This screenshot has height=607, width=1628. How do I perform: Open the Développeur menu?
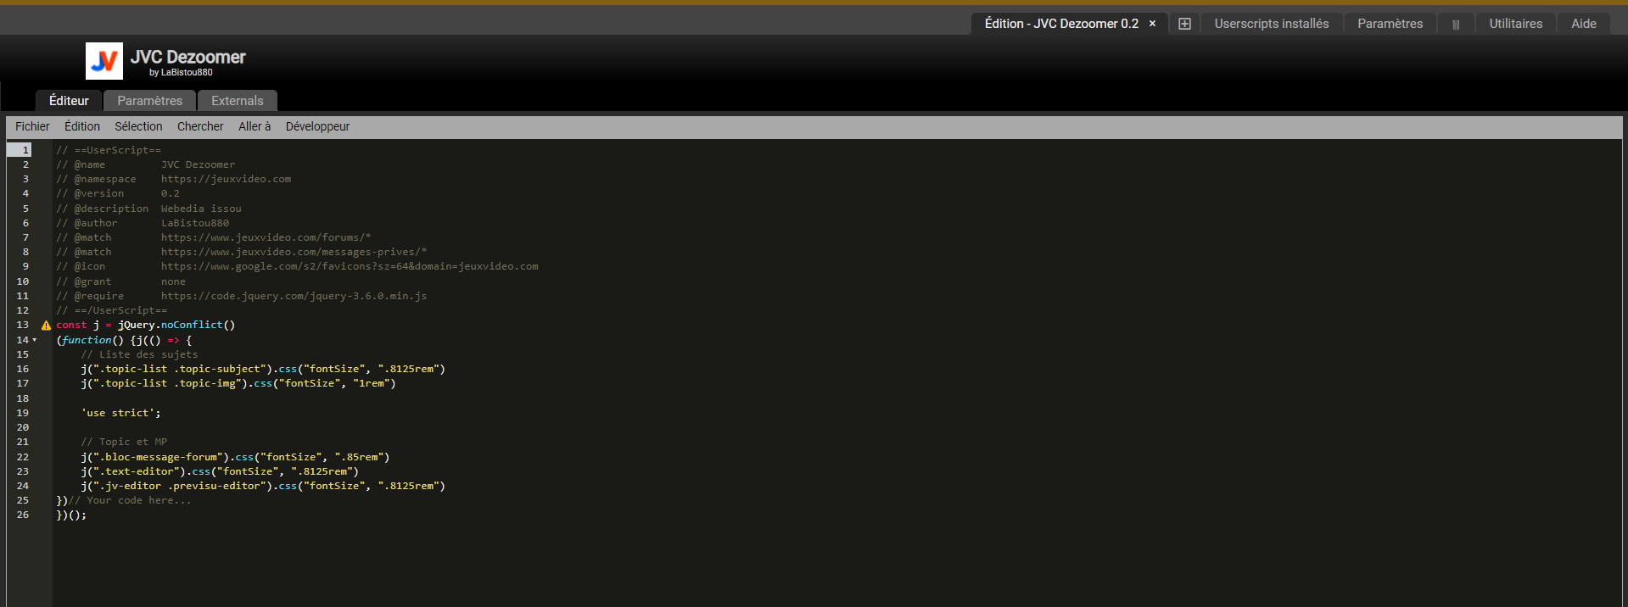pos(317,126)
